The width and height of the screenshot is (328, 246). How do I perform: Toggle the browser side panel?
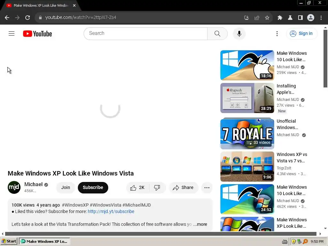pyautogui.click(x=300, y=18)
